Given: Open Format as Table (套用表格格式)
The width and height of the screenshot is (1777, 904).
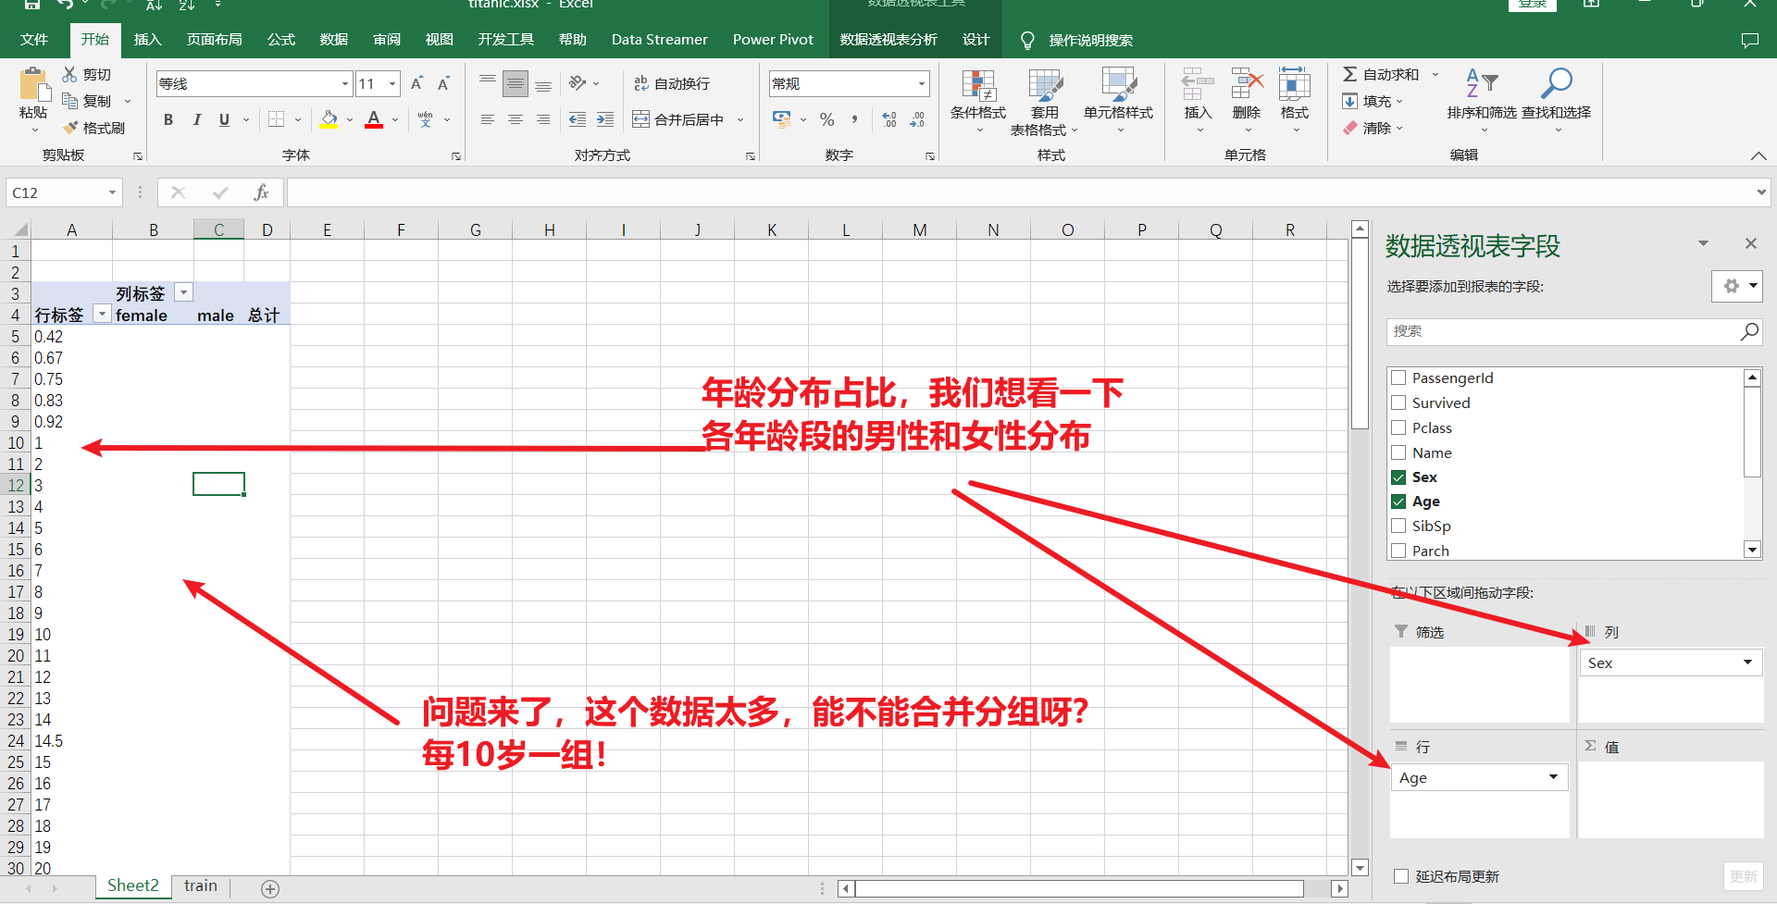Looking at the screenshot, I should 1044,102.
